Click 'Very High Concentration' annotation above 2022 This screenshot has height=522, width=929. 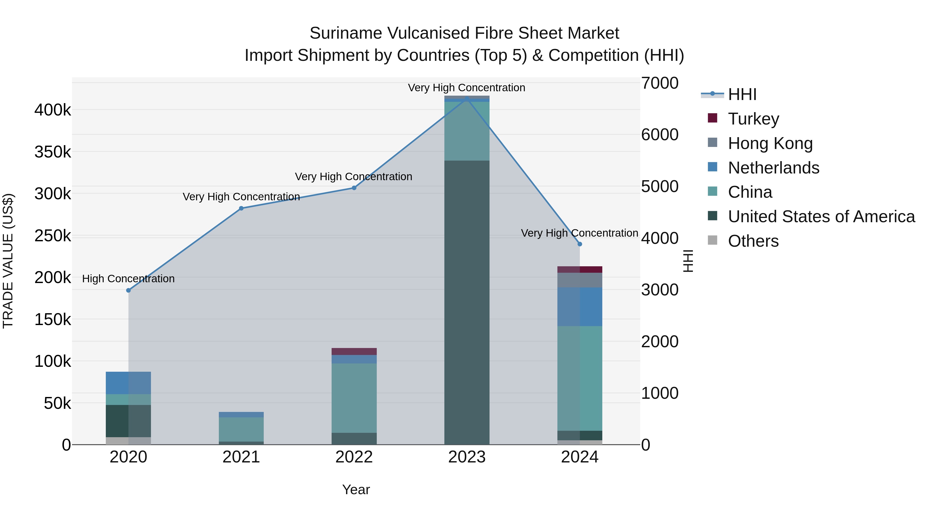point(354,177)
